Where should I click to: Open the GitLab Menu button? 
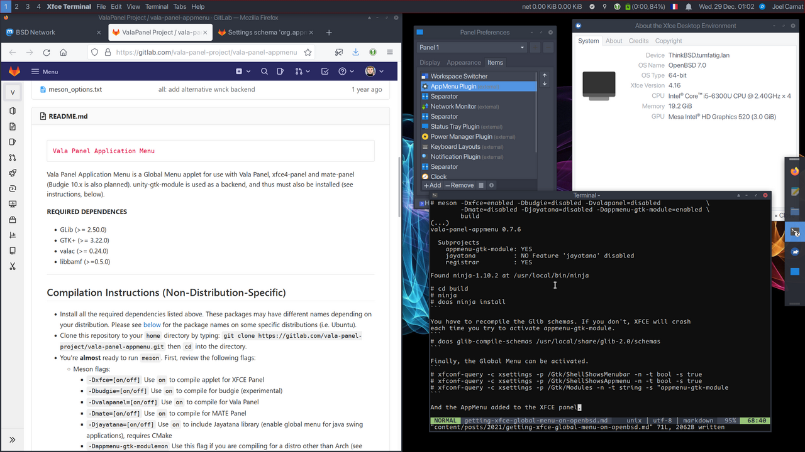pyautogui.click(x=45, y=72)
